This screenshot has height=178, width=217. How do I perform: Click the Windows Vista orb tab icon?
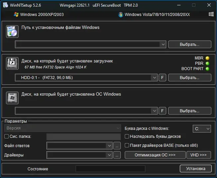[121, 15]
